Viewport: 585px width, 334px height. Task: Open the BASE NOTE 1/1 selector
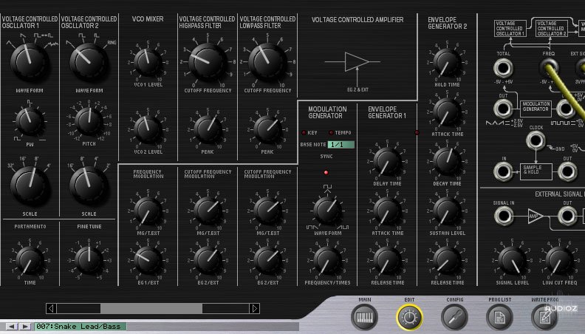(341, 144)
